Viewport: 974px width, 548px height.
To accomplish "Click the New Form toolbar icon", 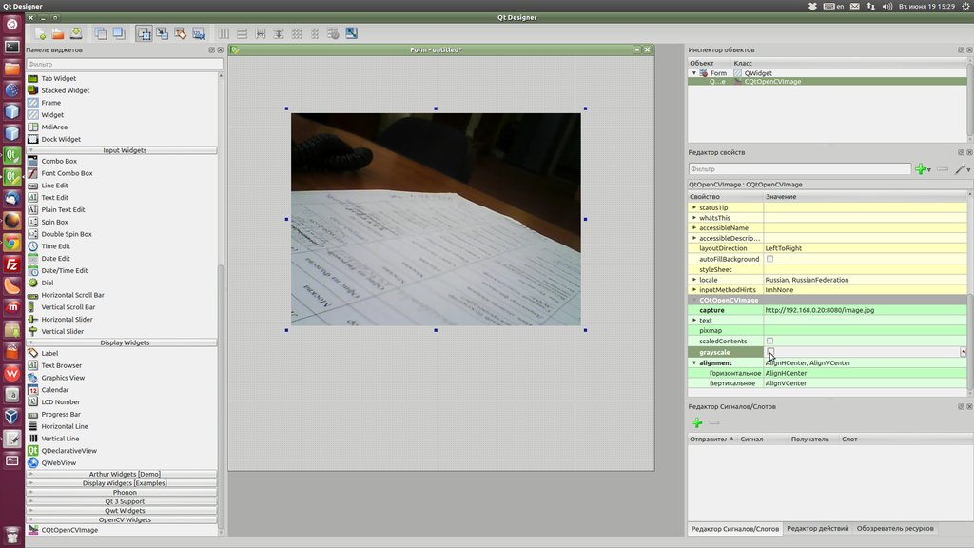I will (x=40, y=33).
